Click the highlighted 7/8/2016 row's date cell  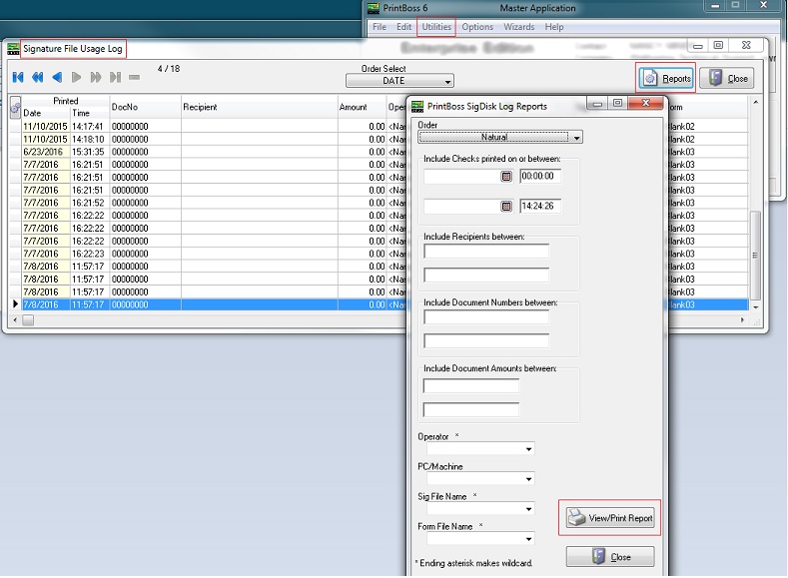[46, 304]
